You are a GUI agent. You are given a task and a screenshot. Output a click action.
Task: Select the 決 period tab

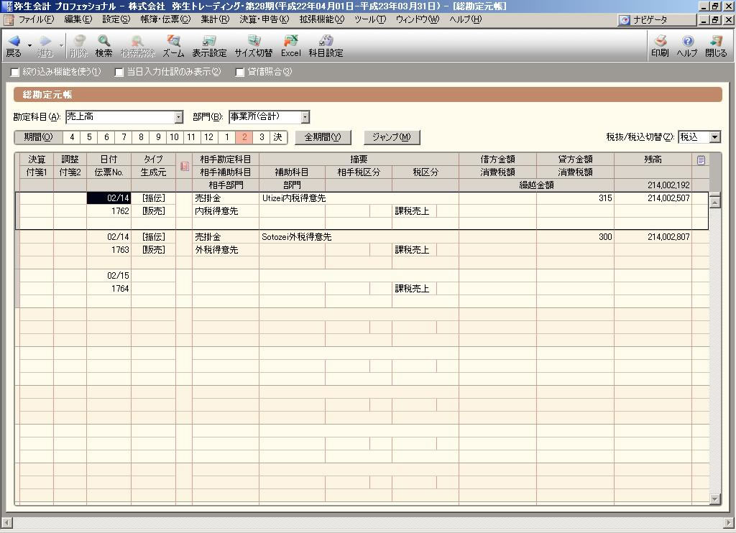pos(278,137)
